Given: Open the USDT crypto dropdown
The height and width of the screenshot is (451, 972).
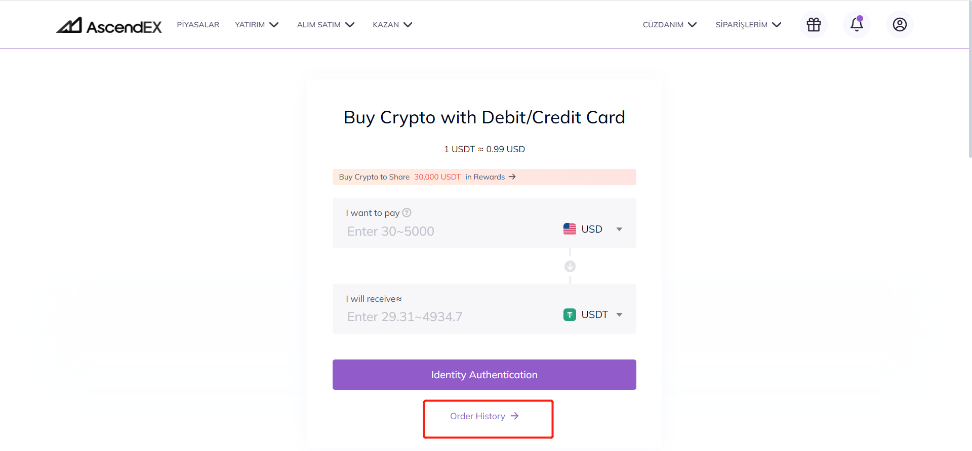Looking at the screenshot, I should pyautogui.click(x=593, y=314).
